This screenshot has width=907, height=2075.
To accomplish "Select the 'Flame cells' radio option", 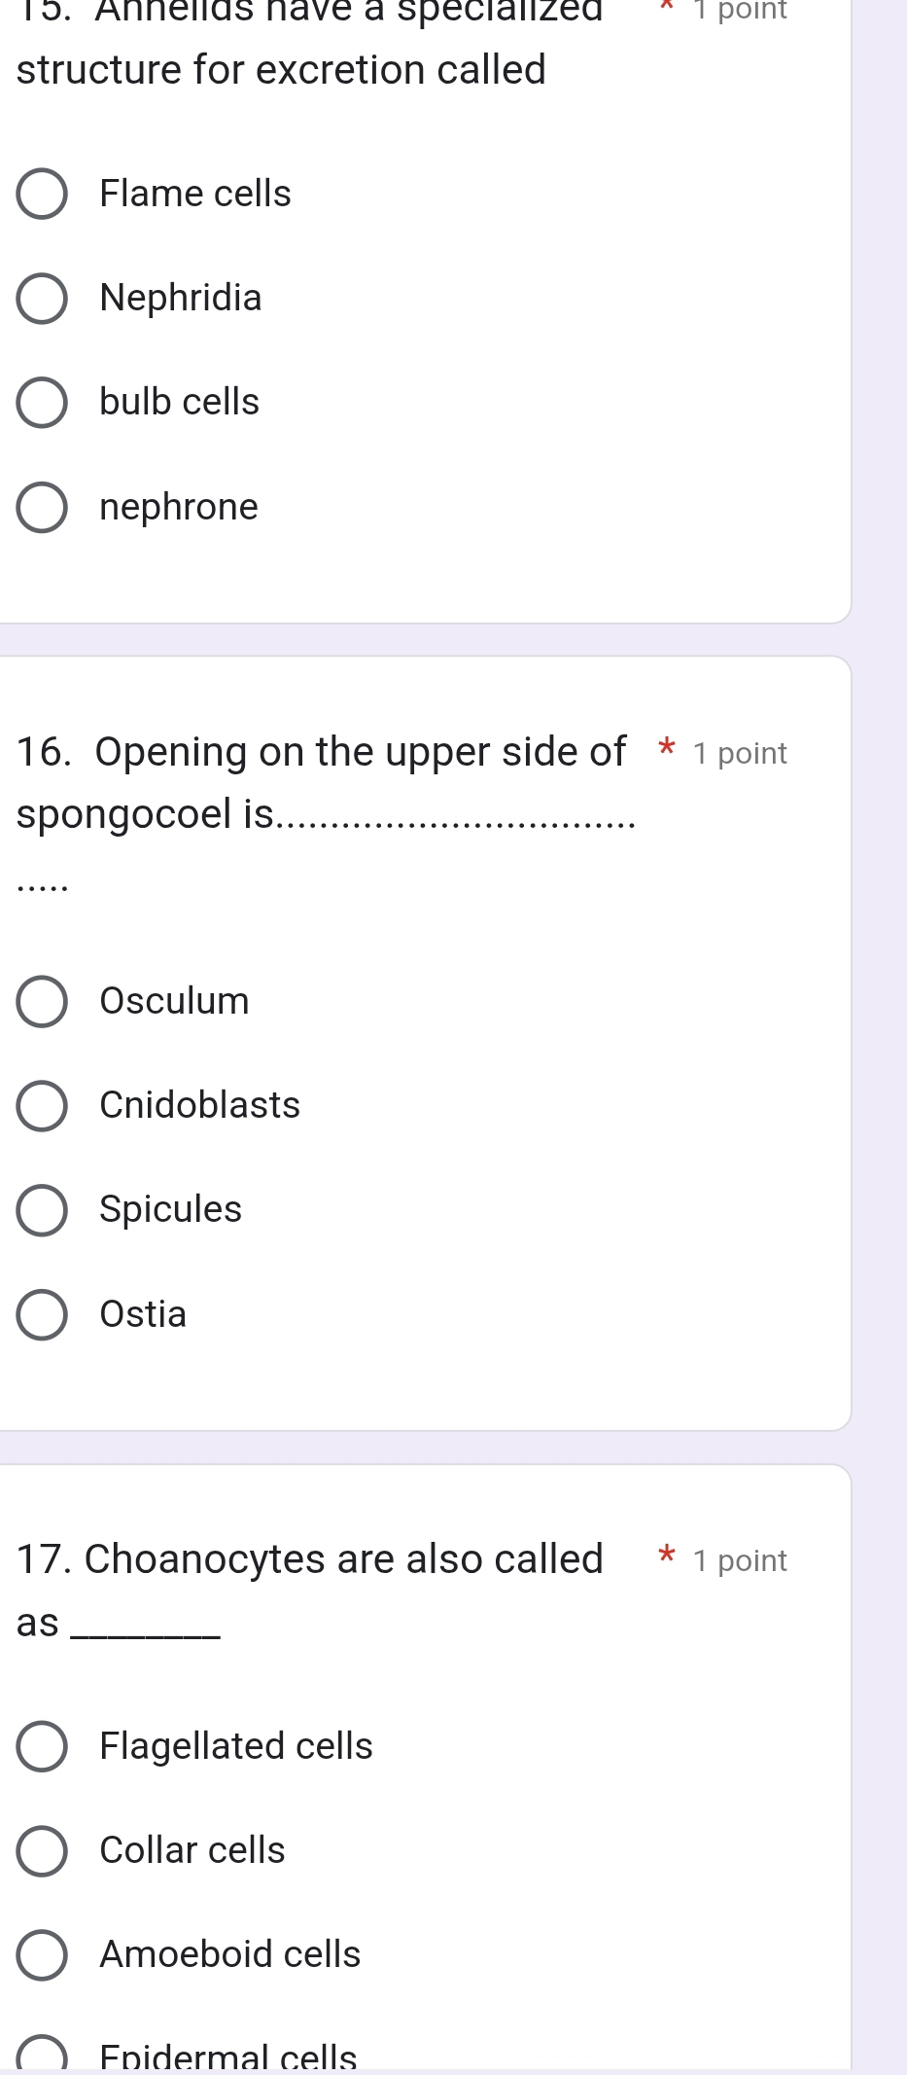I will coord(42,194).
